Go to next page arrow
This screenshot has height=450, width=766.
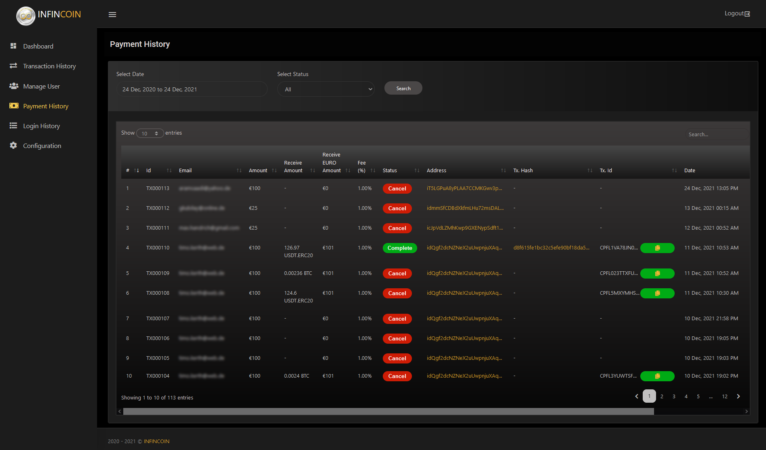[738, 396]
